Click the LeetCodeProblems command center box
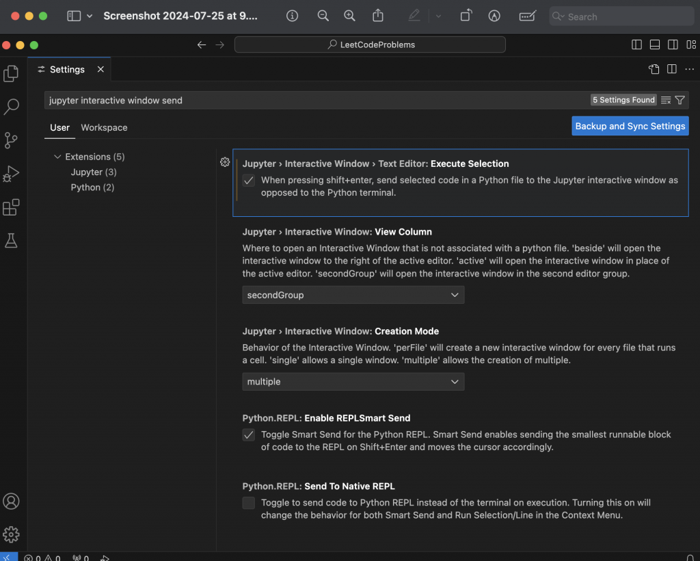The width and height of the screenshot is (700, 561). click(370, 44)
